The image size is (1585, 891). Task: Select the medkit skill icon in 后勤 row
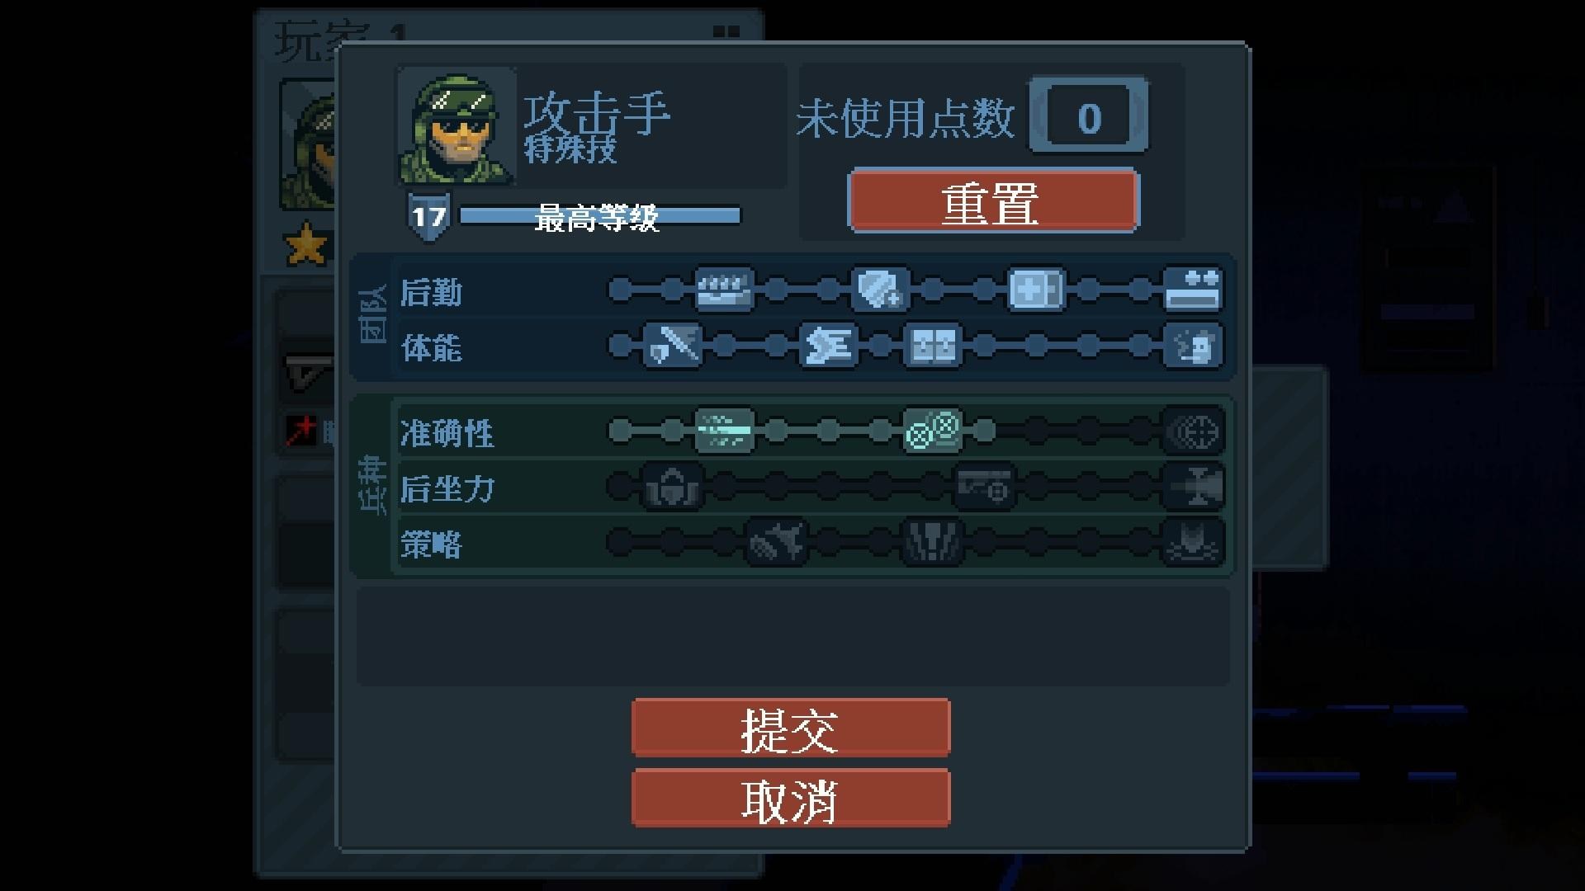pos(1037,290)
